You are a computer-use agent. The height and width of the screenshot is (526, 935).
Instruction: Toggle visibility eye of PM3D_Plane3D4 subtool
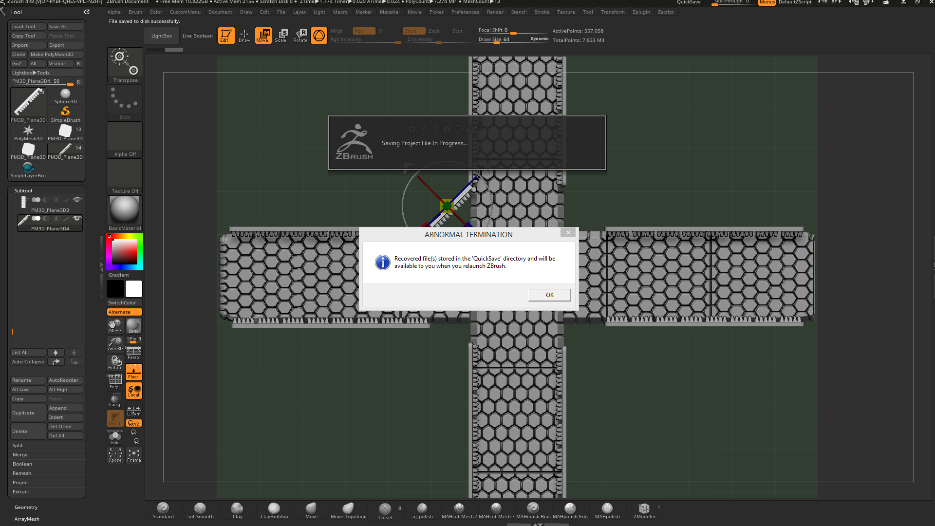tap(77, 218)
